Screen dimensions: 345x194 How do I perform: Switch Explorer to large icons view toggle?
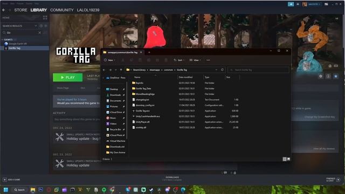click(x=288, y=159)
